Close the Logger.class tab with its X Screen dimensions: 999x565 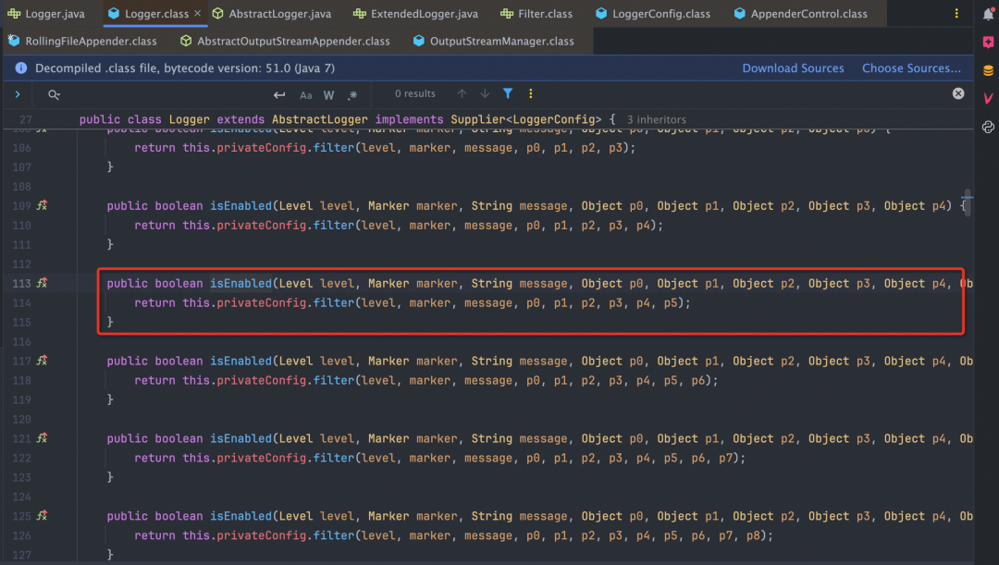(x=198, y=13)
